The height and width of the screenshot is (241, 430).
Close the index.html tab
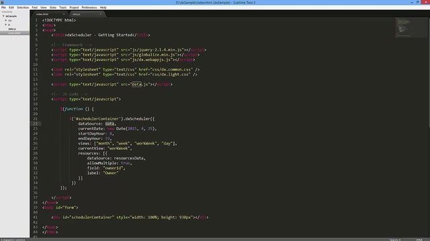pyautogui.click(x=64, y=14)
